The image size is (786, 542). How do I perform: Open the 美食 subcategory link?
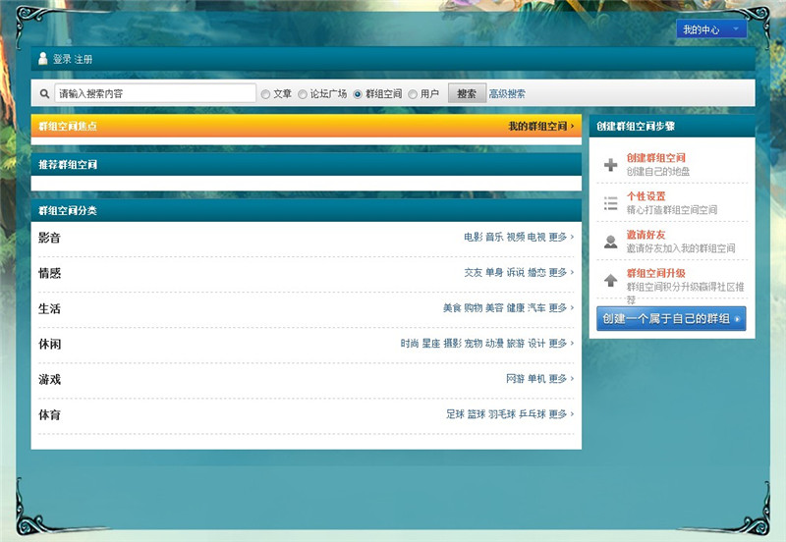(452, 308)
